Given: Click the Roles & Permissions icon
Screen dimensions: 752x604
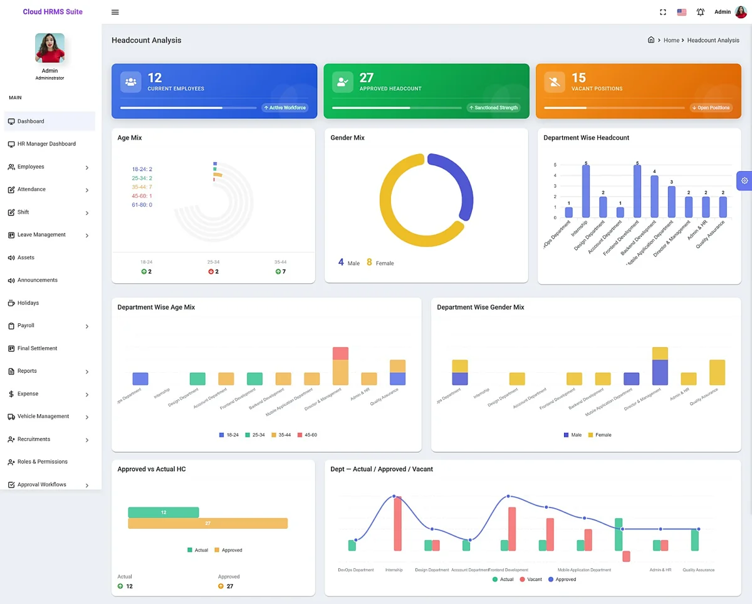Looking at the screenshot, I should 11,462.
